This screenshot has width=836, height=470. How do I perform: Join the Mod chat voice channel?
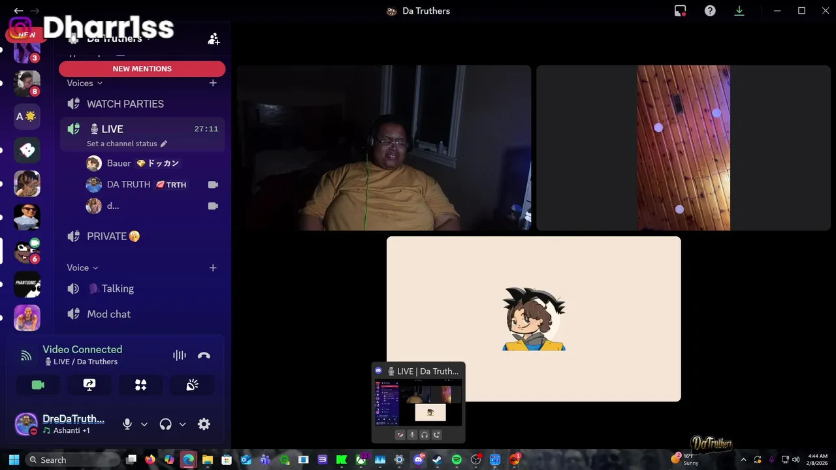[142, 314]
